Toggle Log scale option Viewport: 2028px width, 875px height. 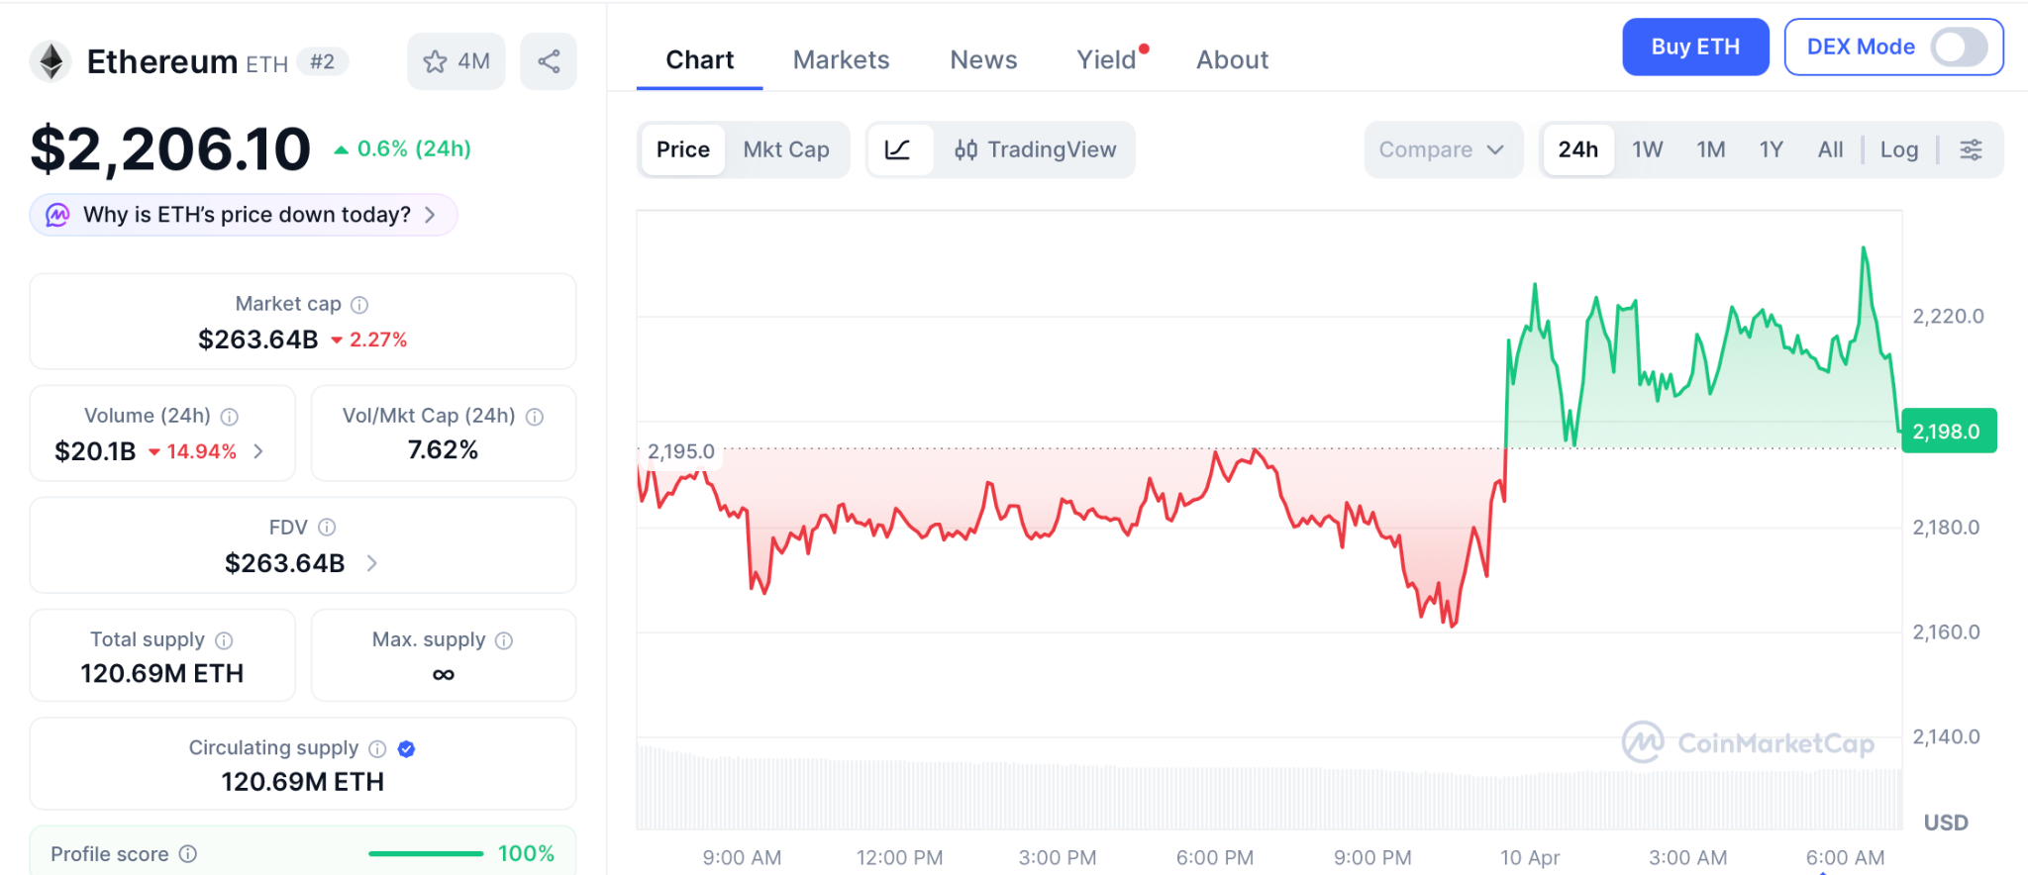tap(1898, 149)
